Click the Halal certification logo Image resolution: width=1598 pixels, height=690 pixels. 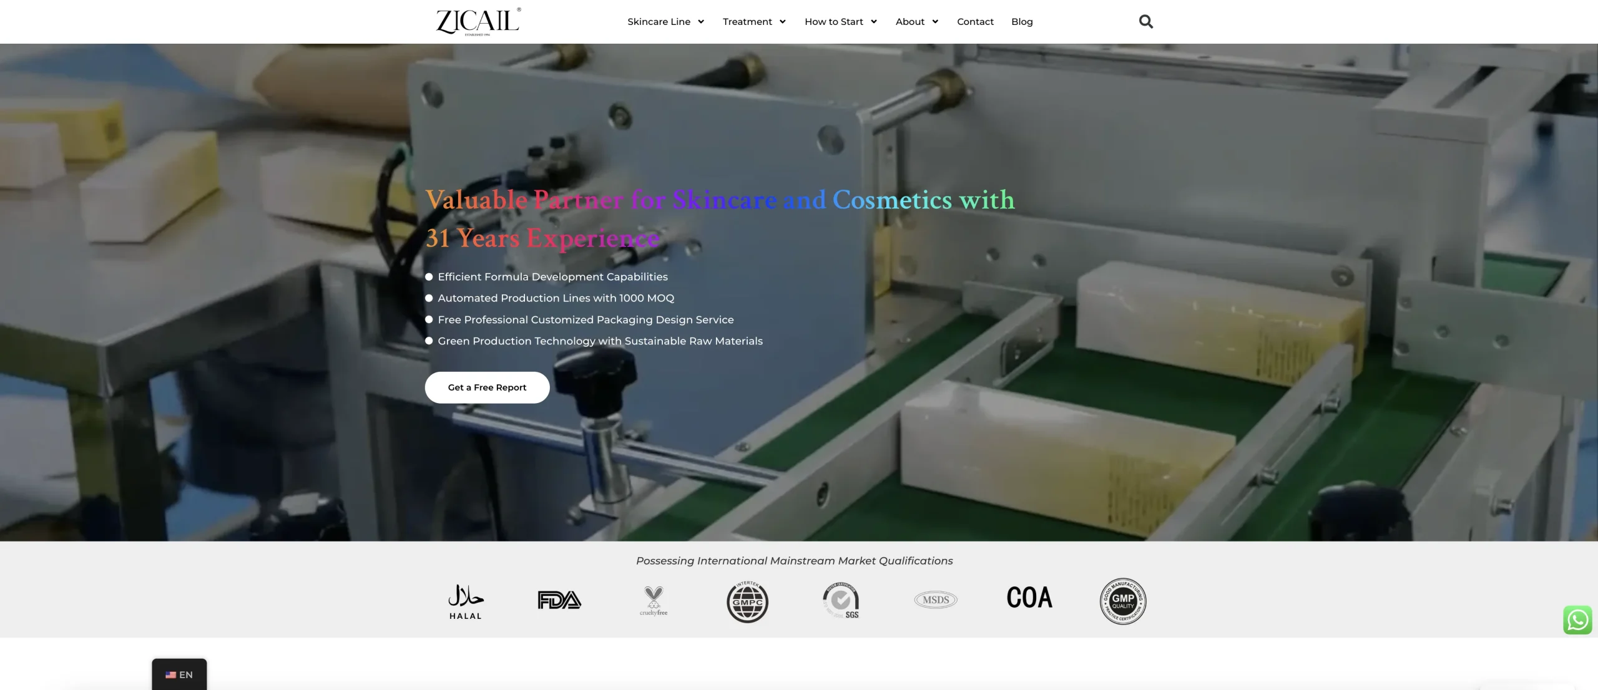tap(466, 602)
